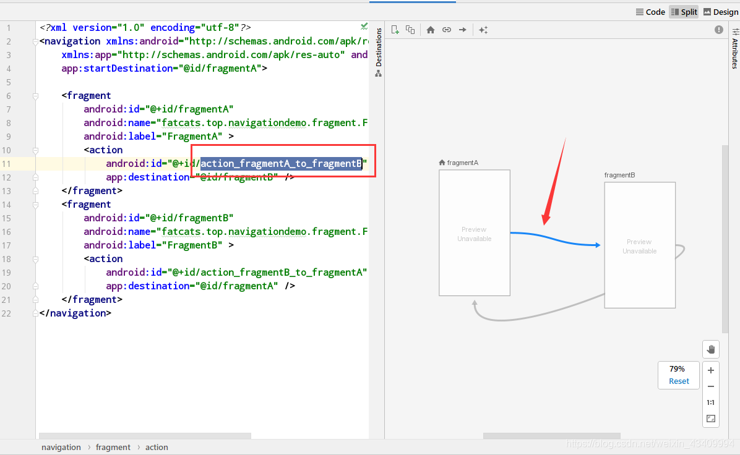Click android:label="FragmentB" on line 17
Image resolution: width=740 pixels, height=455 pixels.
153,245
